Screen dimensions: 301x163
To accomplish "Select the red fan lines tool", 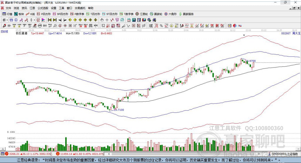I will point(108,26).
